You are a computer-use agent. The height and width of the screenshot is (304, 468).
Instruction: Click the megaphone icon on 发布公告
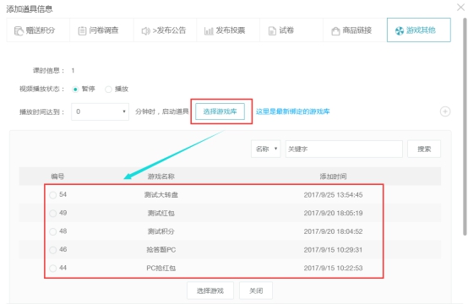145,31
